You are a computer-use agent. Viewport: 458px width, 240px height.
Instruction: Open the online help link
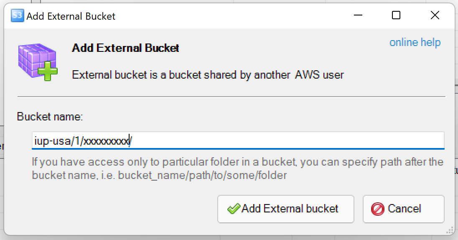(x=415, y=43)
